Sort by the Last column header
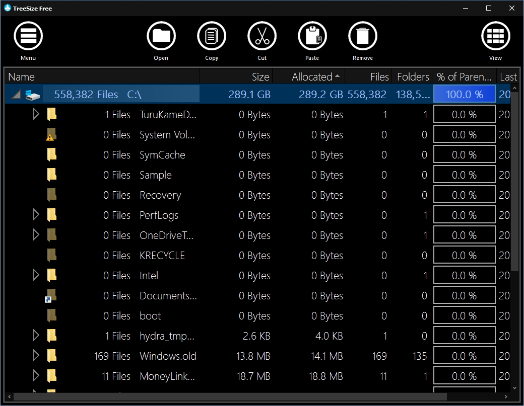The width and height of the screenshot is (524, 406). pyautogui.click(x=507, y=77)
